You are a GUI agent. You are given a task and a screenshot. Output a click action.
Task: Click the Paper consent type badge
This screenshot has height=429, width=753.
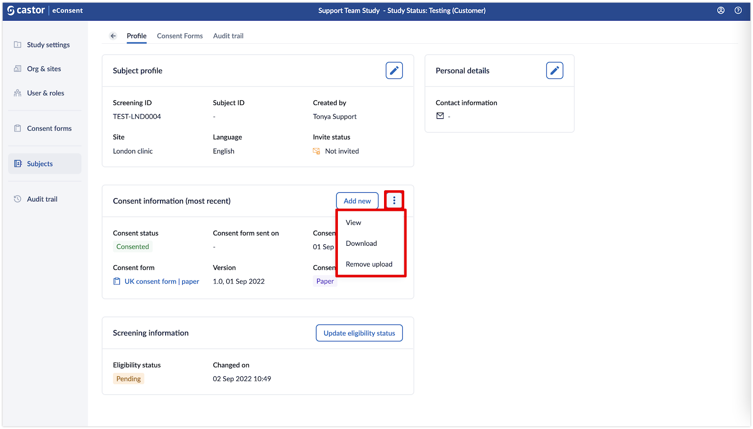[x=325, y=281]
